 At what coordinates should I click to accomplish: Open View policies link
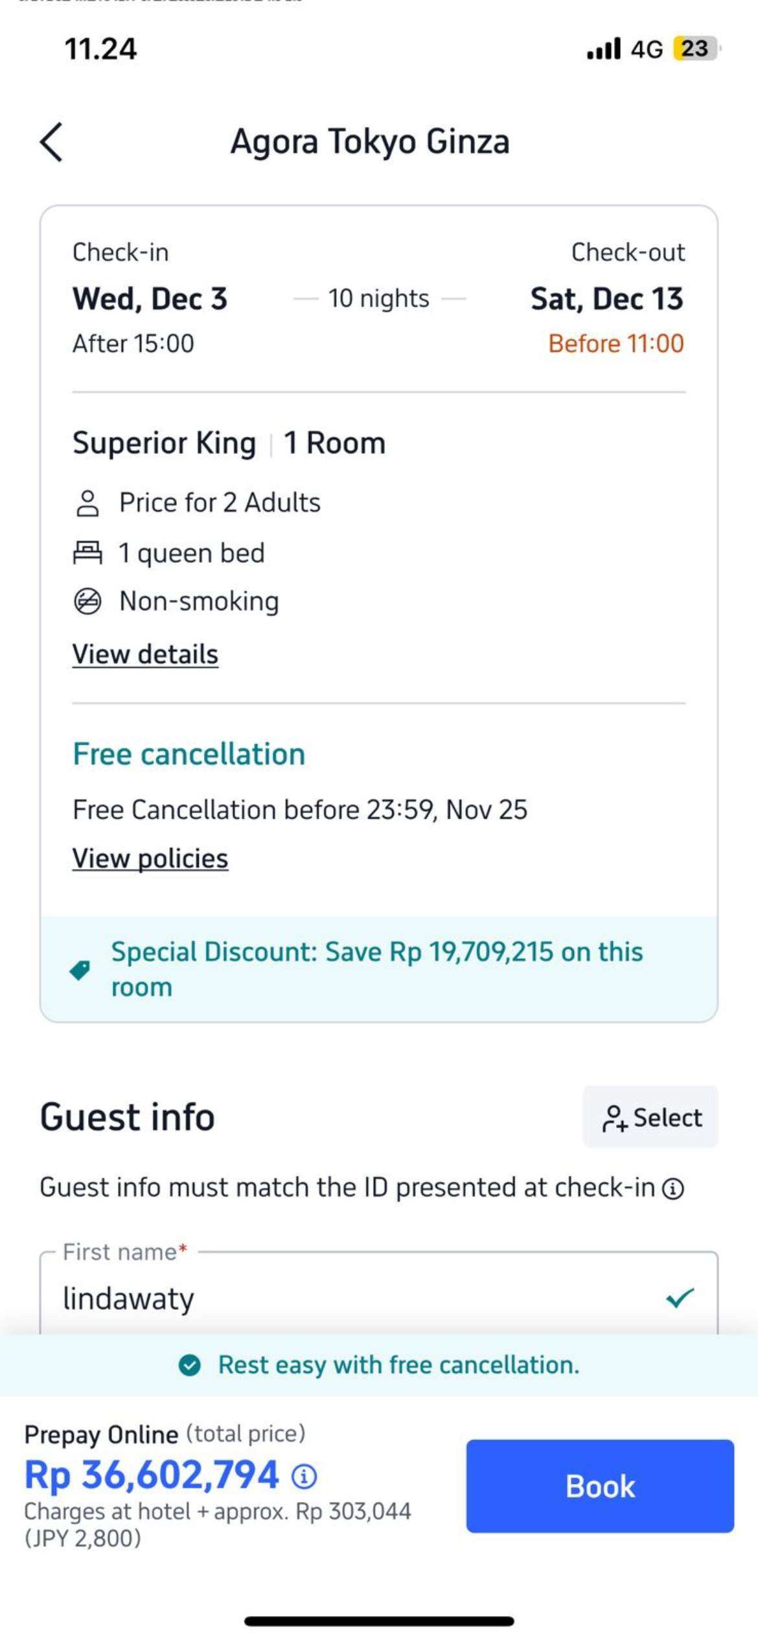coord(150,859)
